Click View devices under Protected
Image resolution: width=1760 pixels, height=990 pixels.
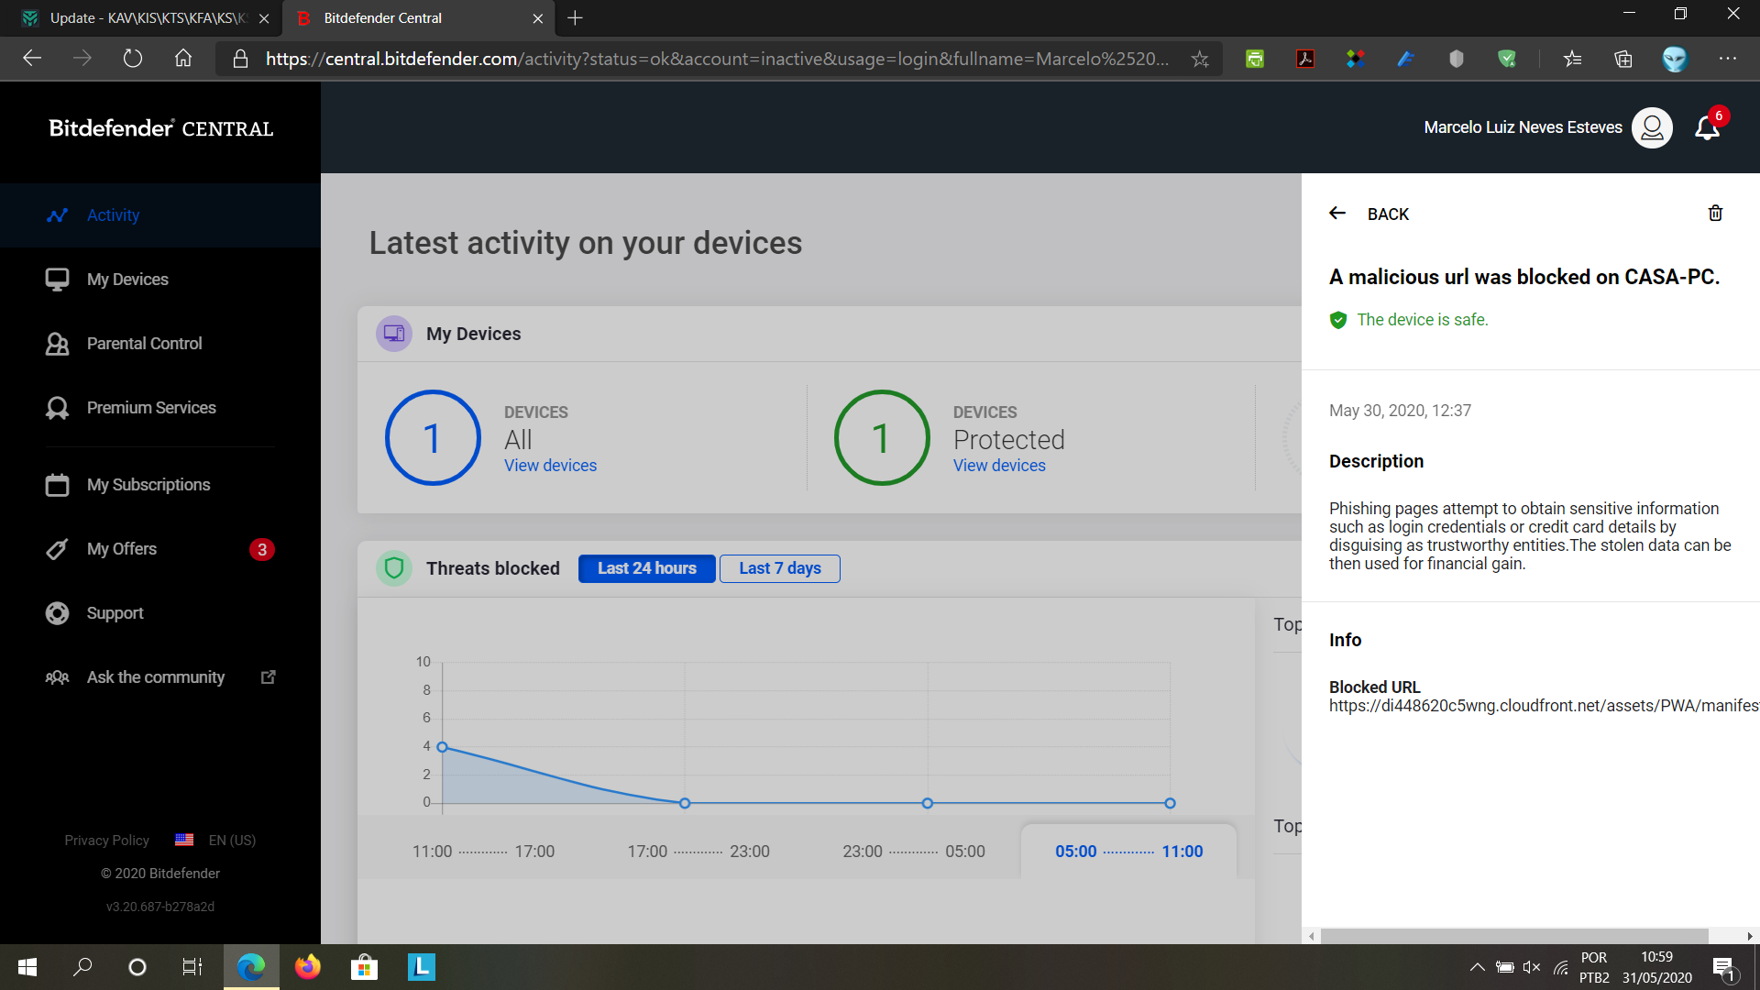click(x=998, y=466)
